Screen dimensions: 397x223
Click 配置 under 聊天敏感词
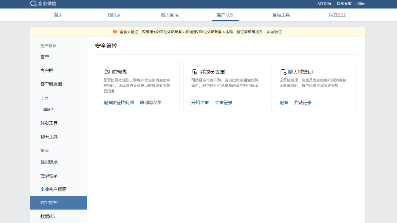click(x=284, y=103)
